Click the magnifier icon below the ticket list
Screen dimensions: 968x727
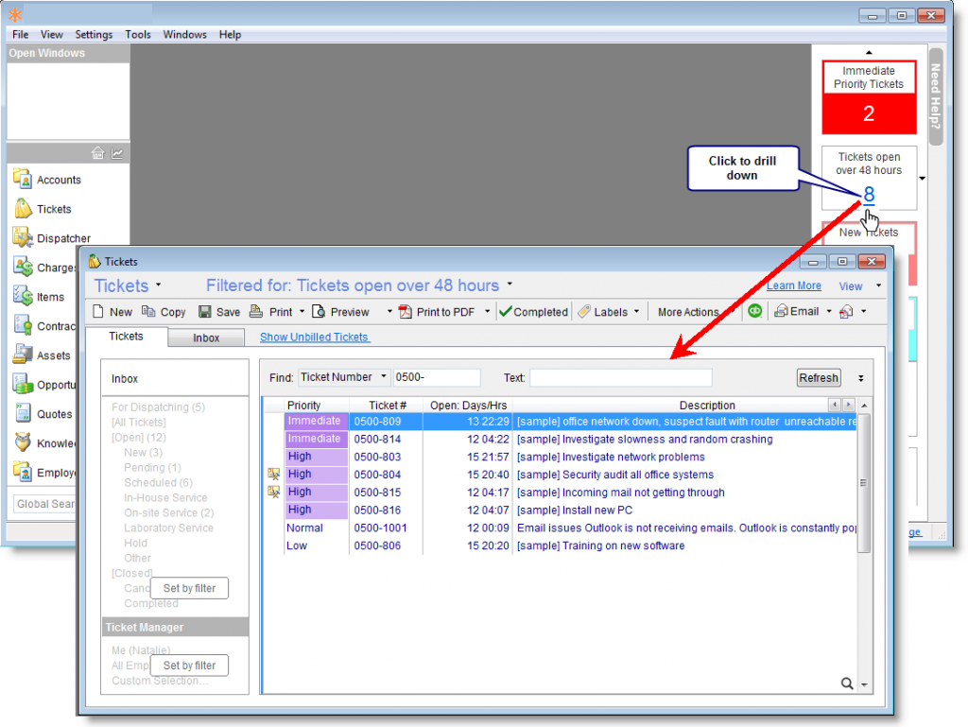coord(847,684)
